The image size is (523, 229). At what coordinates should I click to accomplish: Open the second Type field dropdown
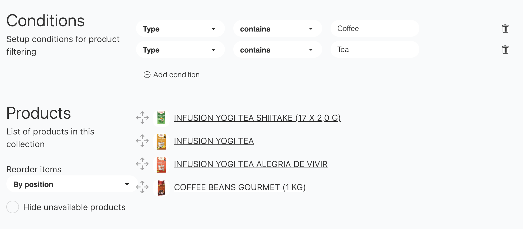[180, 50]
